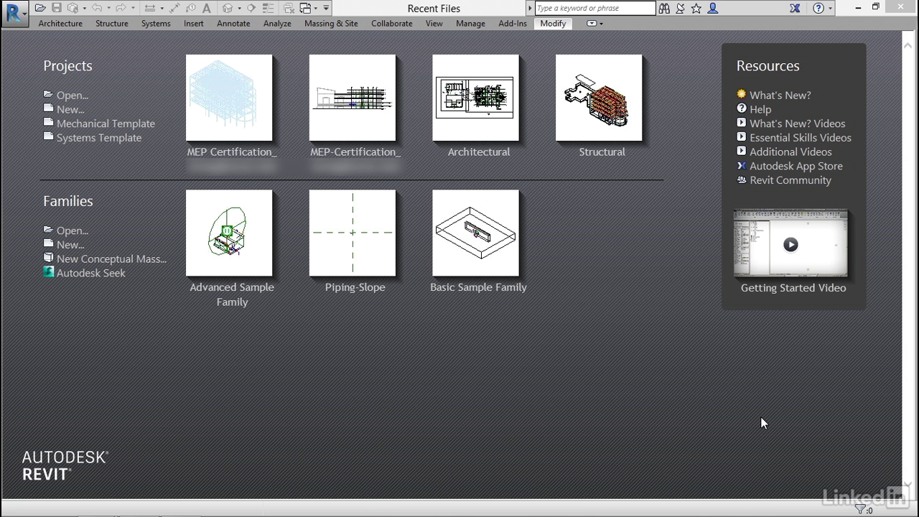
Task: Open Favorites star icon
Action: (696, 8)
